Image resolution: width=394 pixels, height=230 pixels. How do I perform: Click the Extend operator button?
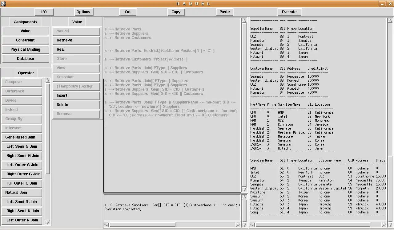(22, 110)
